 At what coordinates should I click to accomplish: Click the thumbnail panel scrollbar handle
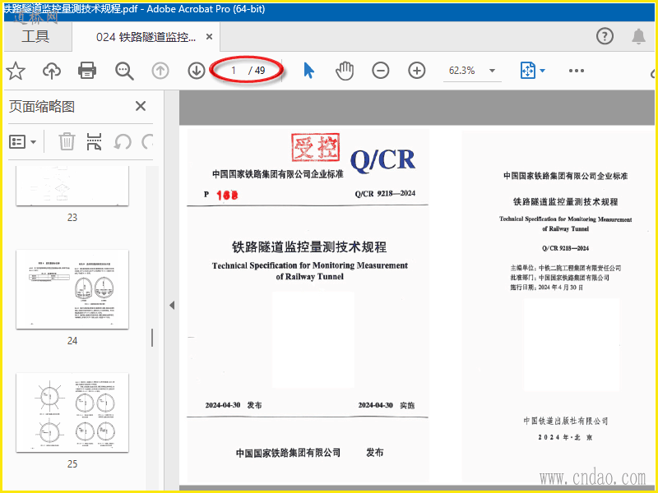click(152, 338)
